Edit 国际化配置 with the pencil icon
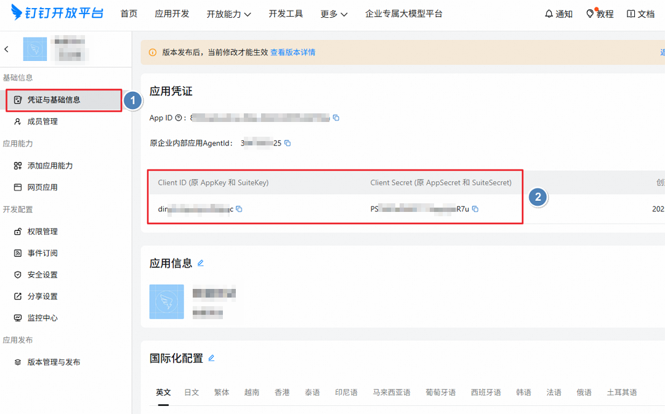665x414 pixels. tap(211, 358)
